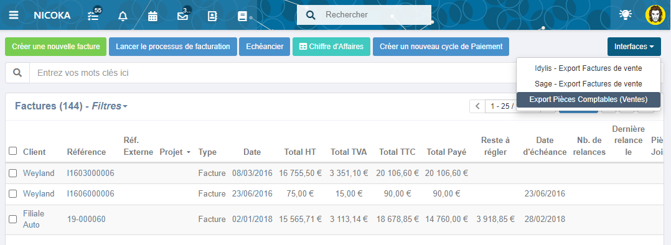Image resolution: width=671 pixels, height=245 pixels.
Task: Open the mail envelope icon
Action: (x=183, y=16)
